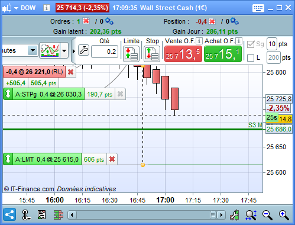The image size is (295, 225).
Task: Click the move arrows on A:STPg order
Action: point(8,94)
